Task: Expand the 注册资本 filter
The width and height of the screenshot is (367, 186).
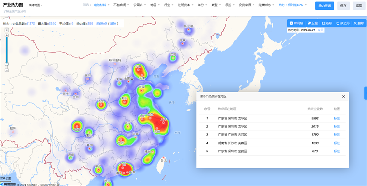Action: pos(185,5)
